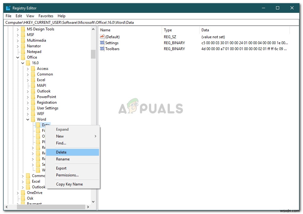Select the Toolbars binary value icon
Screen dimensions: 303x214
102,49
